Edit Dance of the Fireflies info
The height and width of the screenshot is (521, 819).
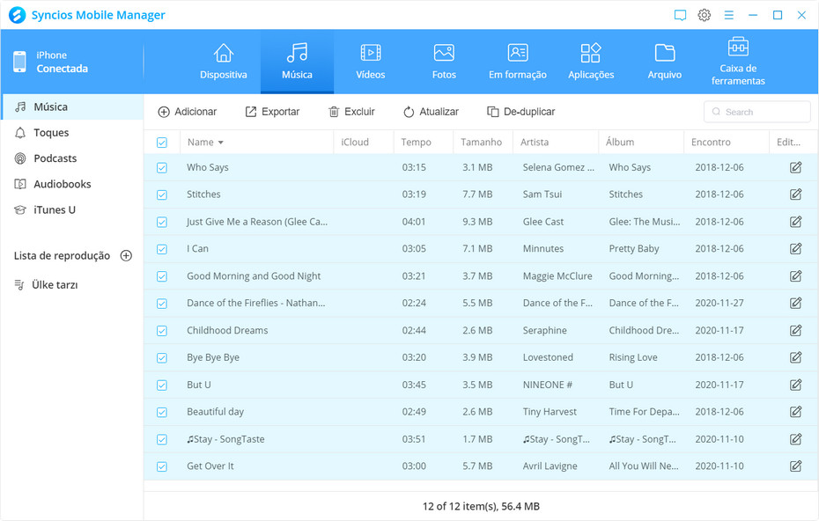coord(795,303)
